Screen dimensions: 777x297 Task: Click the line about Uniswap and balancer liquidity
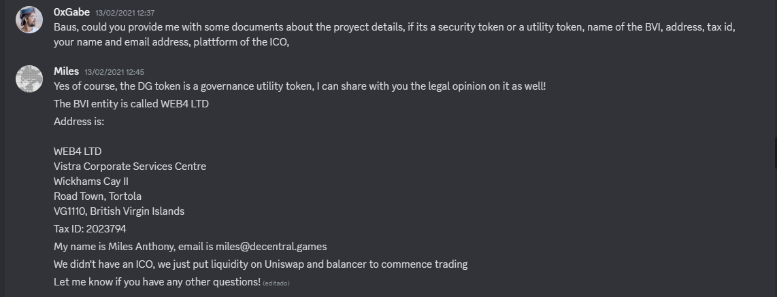coord(261,264)
